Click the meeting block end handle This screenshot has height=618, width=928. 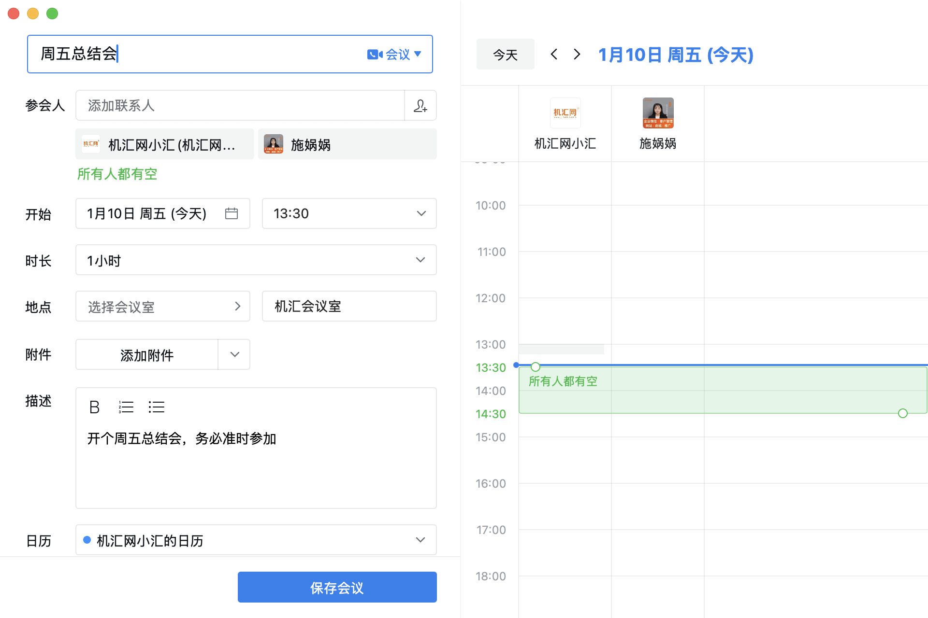coord(903,413)
